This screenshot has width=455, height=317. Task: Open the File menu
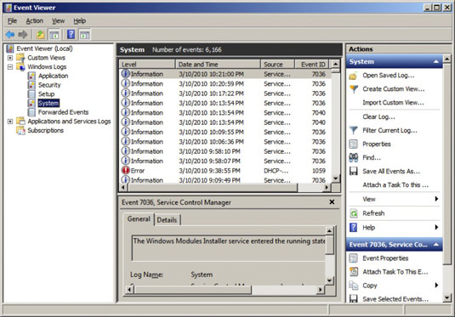click(12, 21)
